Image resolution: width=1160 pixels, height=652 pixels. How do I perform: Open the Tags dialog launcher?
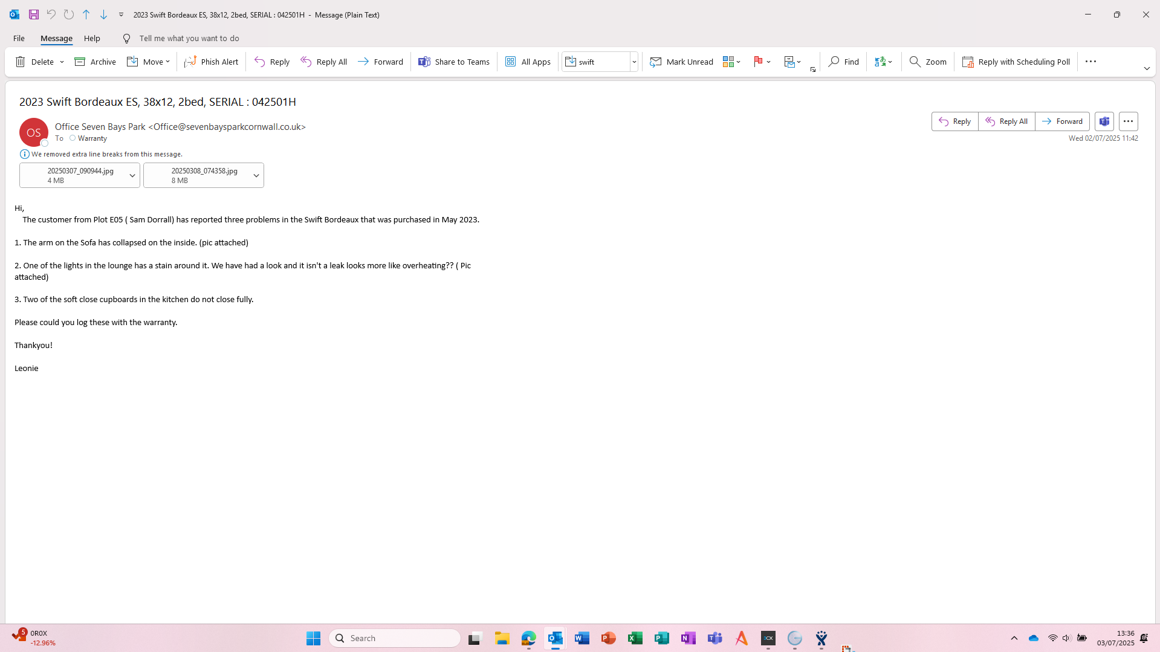click(x=813, y=69)
